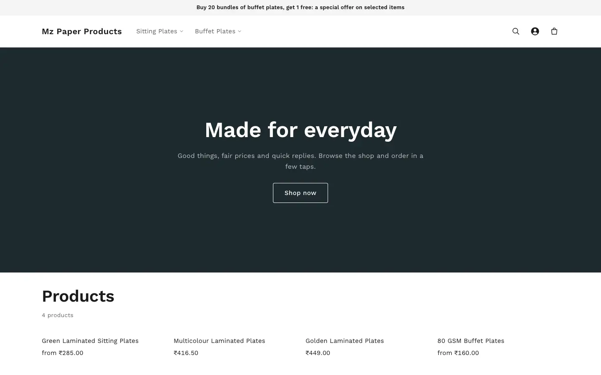This screenshot has width=601, height=375.
Task: Click the '4 products' count text
Action: 58,315
